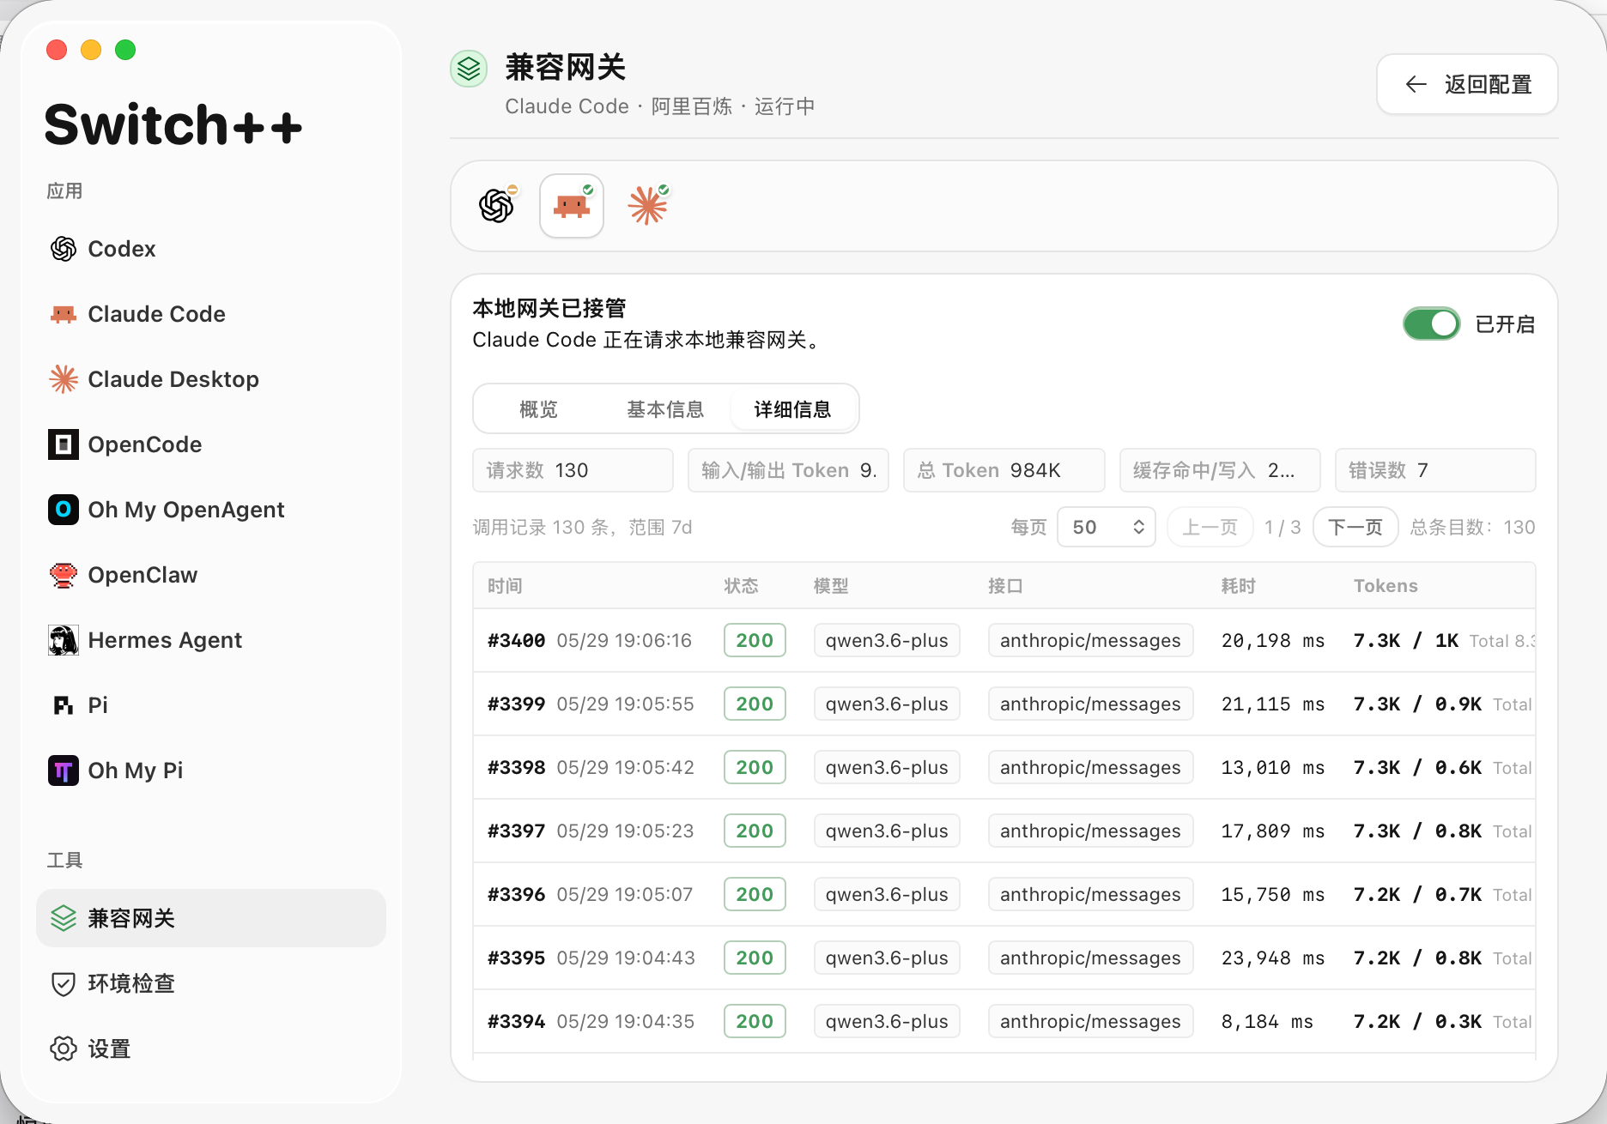1607x1124 pixels.
Task: Open Claude Desktop sidebar entry
Action: [x=210, y=379]
